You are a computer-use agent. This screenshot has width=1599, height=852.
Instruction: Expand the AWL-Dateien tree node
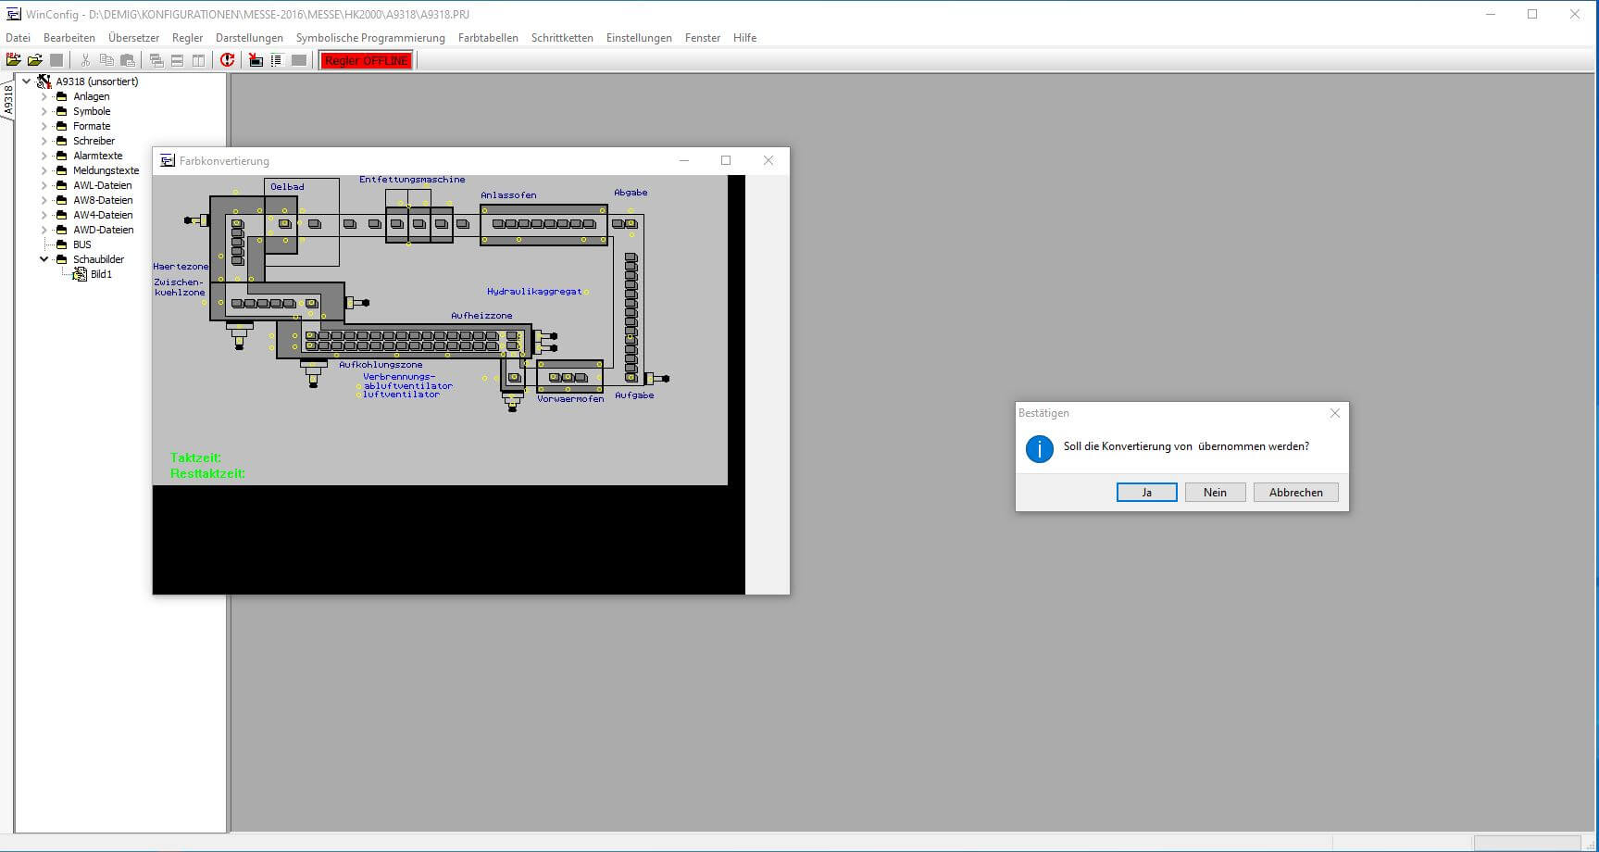pos(44,185)
